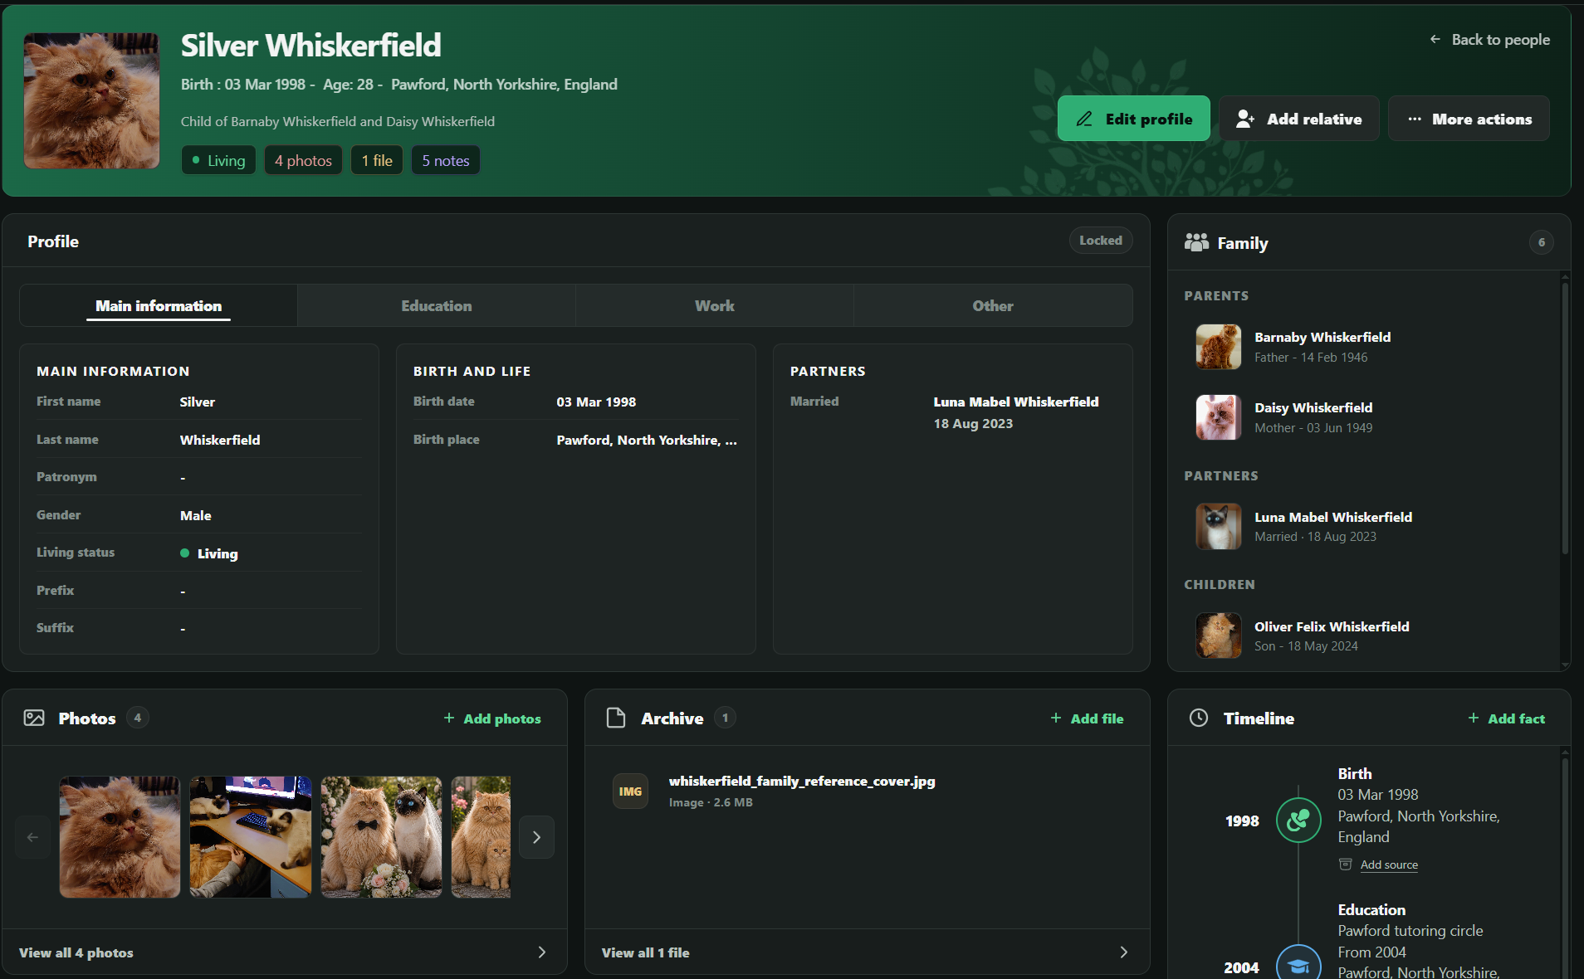1584x979 pixels.
Task: Click the 1 file badge
Action: pos(377,160)
